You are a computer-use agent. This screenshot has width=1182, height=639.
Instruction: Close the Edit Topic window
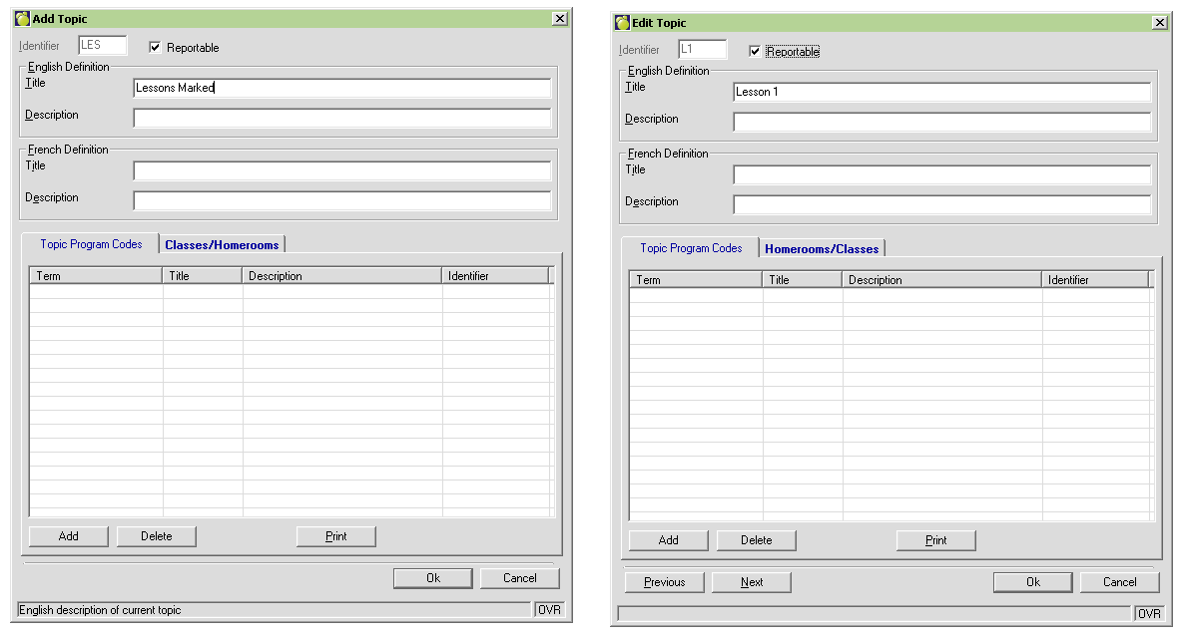pos(1159,23)
